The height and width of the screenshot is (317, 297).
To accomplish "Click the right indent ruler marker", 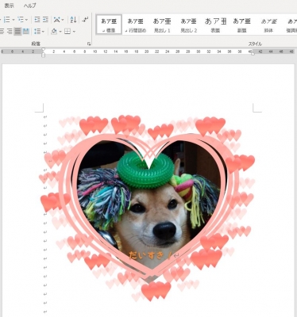I will pyautogui.click(x=253, y=54).
